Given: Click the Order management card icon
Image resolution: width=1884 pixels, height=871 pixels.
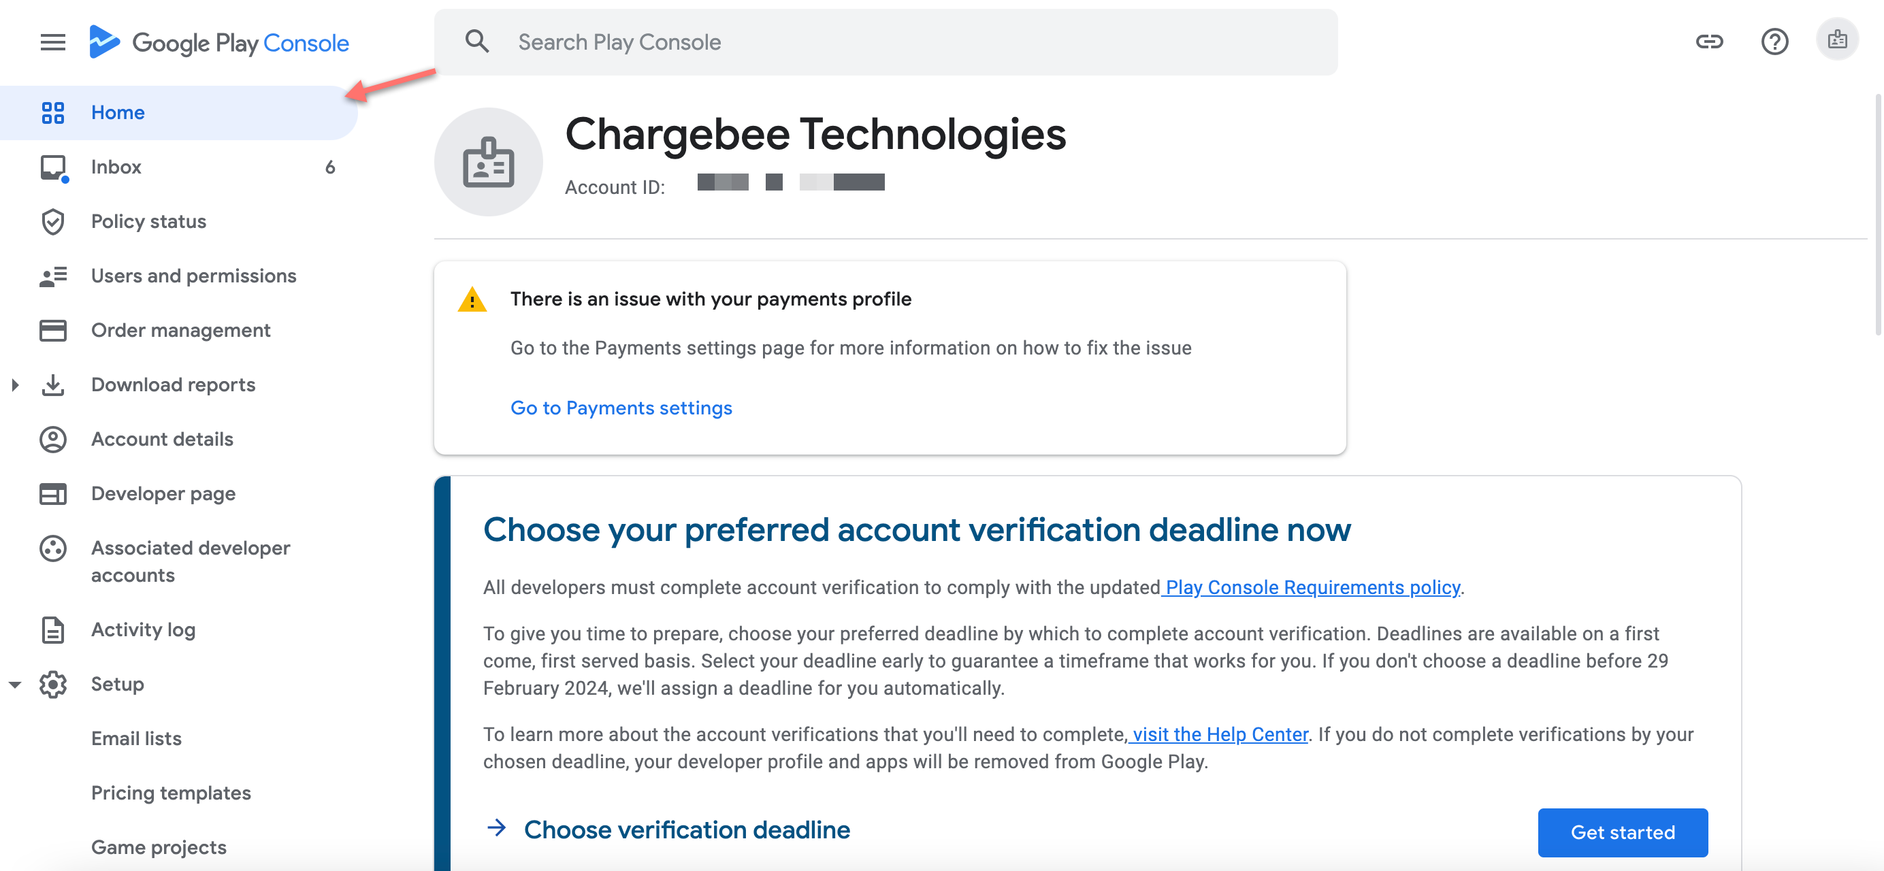Looking at the screenshot, I should (x=52, y=331).
